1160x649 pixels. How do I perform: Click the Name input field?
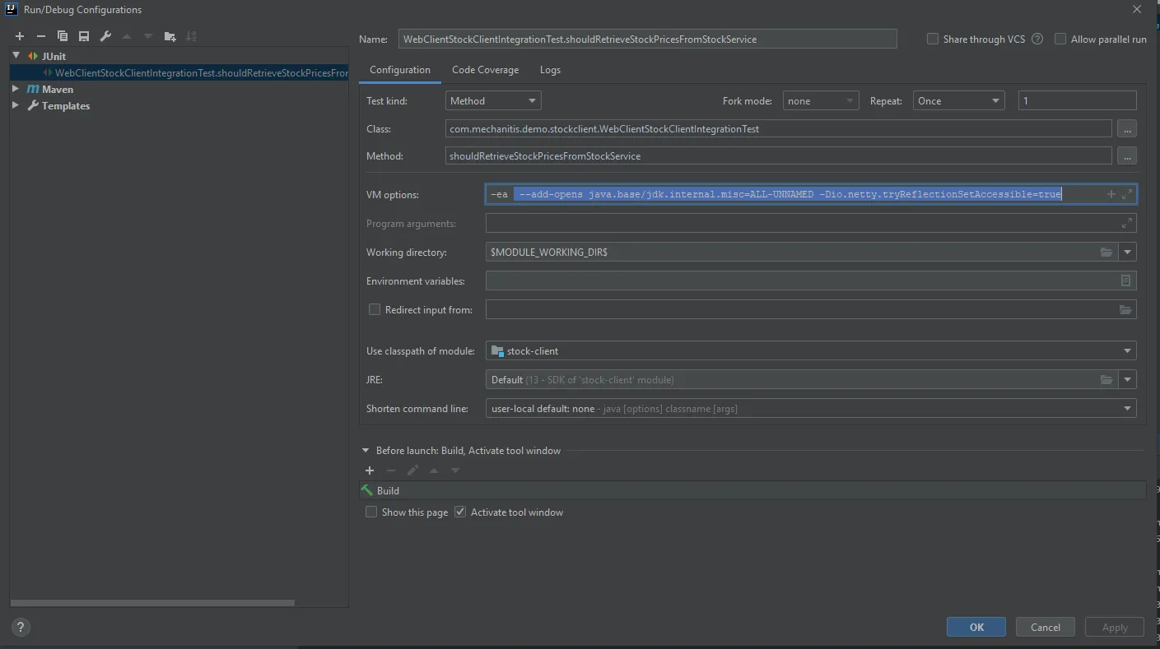point(647,39)
